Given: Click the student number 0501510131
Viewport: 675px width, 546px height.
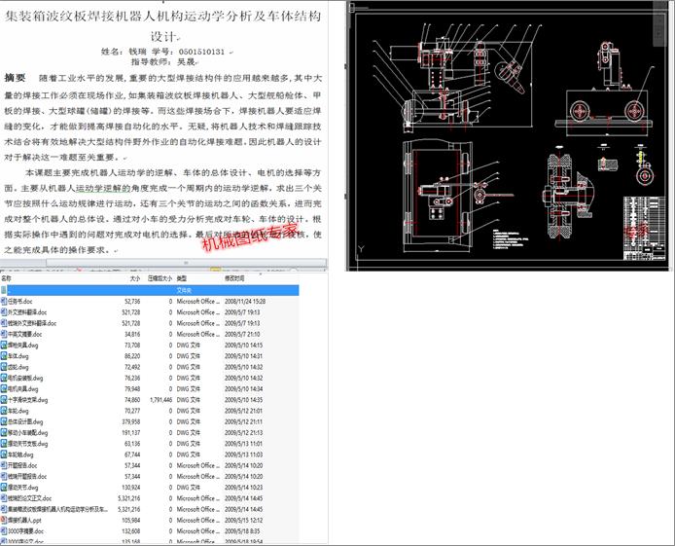Looking at the screenshot, I should click(202, 52).
